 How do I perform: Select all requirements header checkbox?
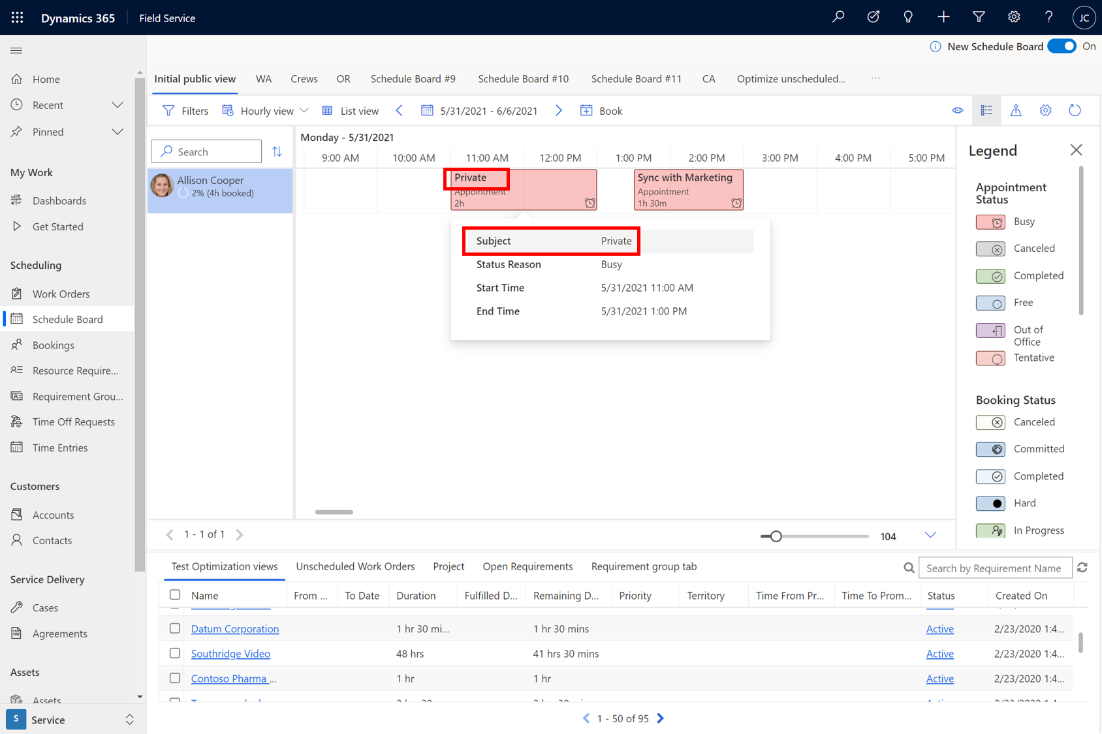point(175,594)
